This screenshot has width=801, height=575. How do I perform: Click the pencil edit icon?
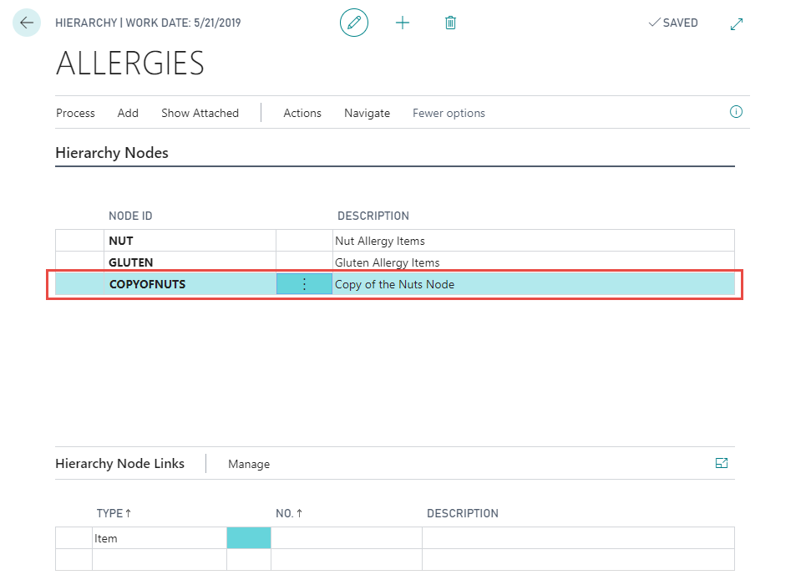tap(354, 23)
